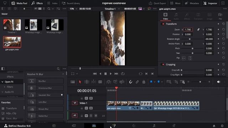This screenshot has width=228, height=128.
Task: Switch media pool to list view
Action: (x=44, y=9)
